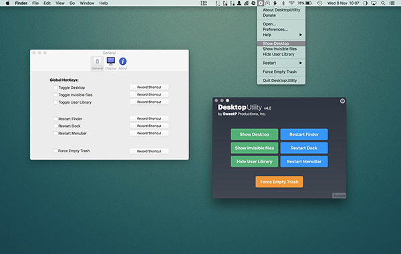Open the Window menu
Viewport: 401px width, 254px height.
[87, 3]
